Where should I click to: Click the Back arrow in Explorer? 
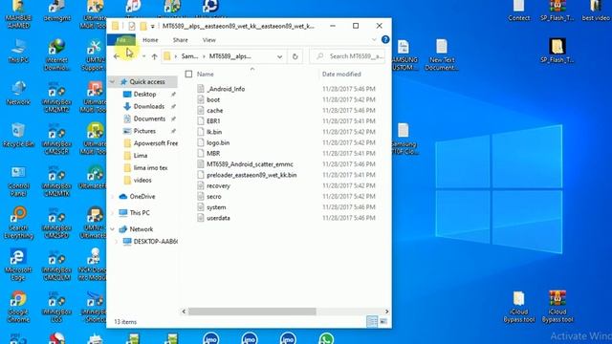117,56
